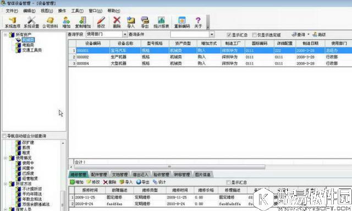
Task: Open the 窗口 menu
Action: coord(95,11)
